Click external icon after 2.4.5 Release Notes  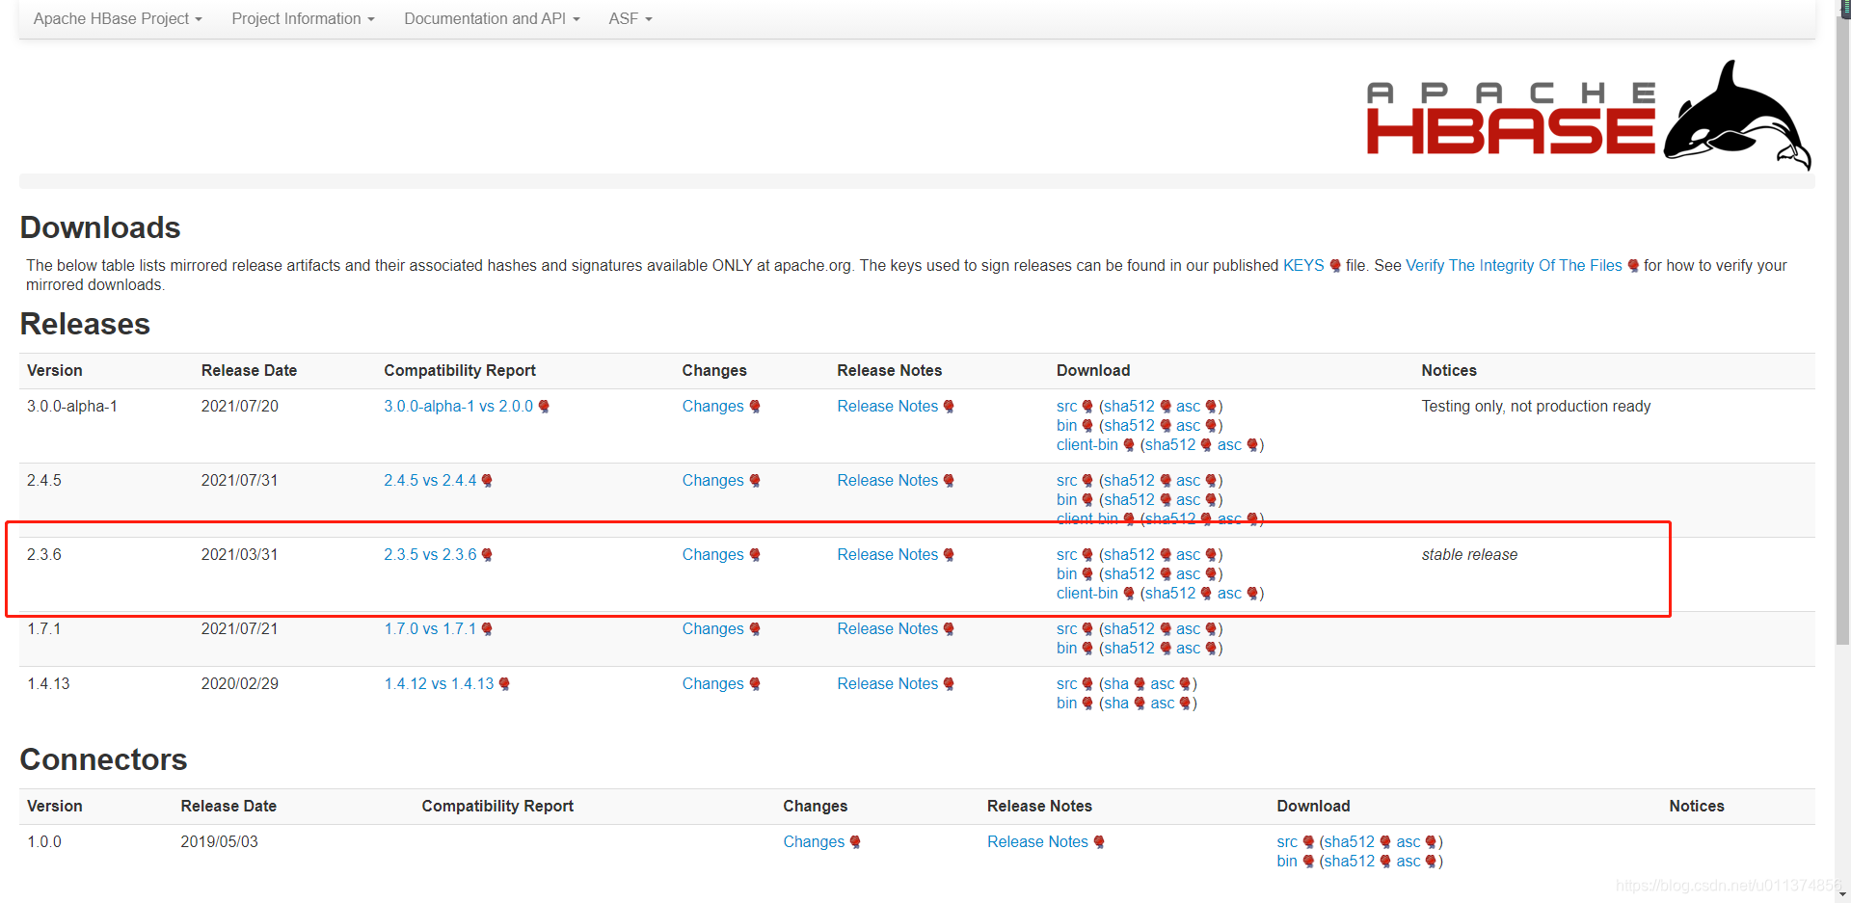(949, 481)
